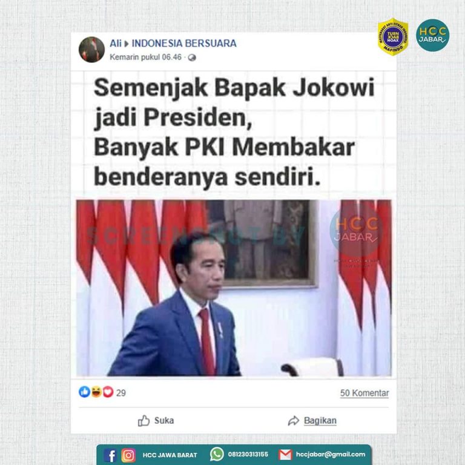This screenshot has height=465, width=465.
Task: Click the Instagram icon in footer
Action: (x=128, y=455)
